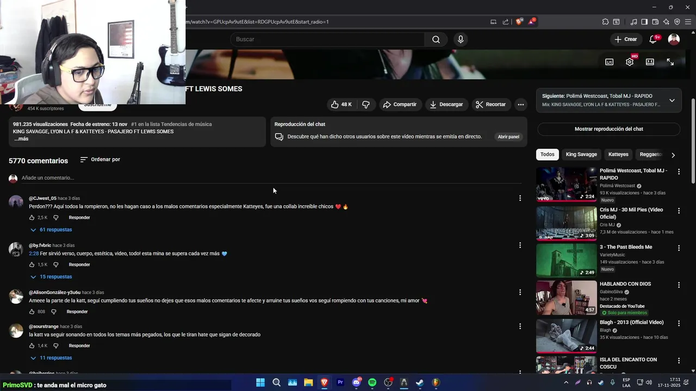
Task: Expand the 61 respuestas thread
Action: pos(51,230)
